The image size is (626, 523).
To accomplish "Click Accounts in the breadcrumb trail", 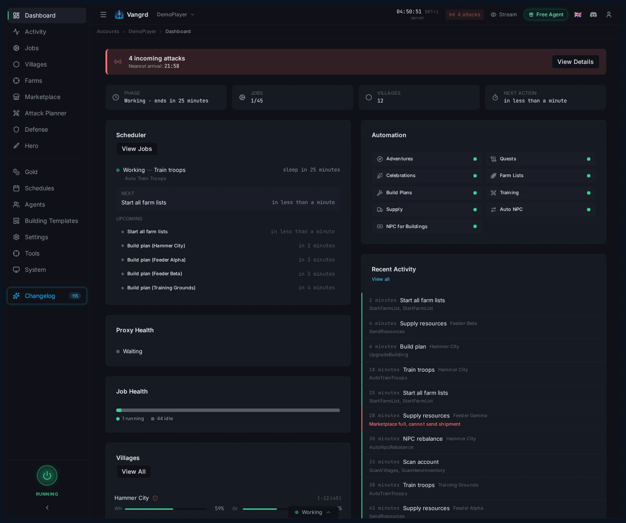I will click(108, 31).
